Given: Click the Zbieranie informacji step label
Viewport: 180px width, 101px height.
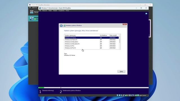Looking at the screenshot, I should click(x=48, y=90).
